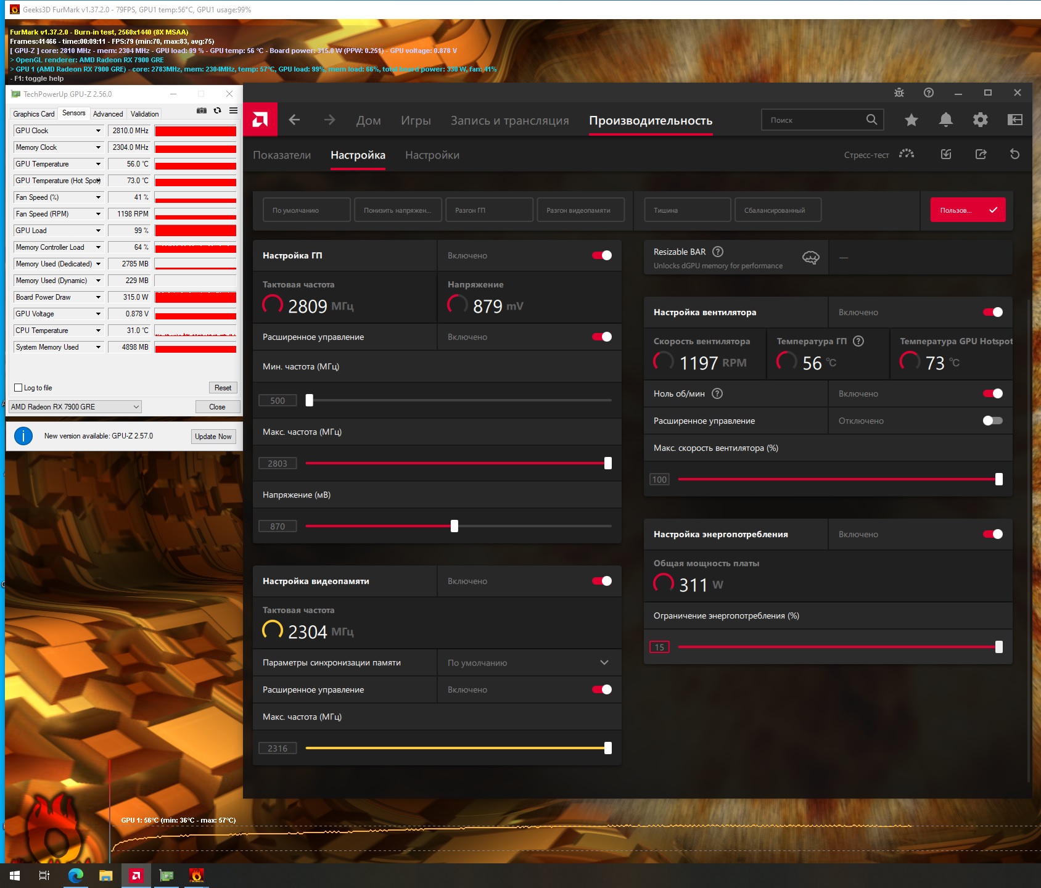This screenshot has height=888, width=1041.
Task: Click the export profile icon
Action: [x=981, y=154]
